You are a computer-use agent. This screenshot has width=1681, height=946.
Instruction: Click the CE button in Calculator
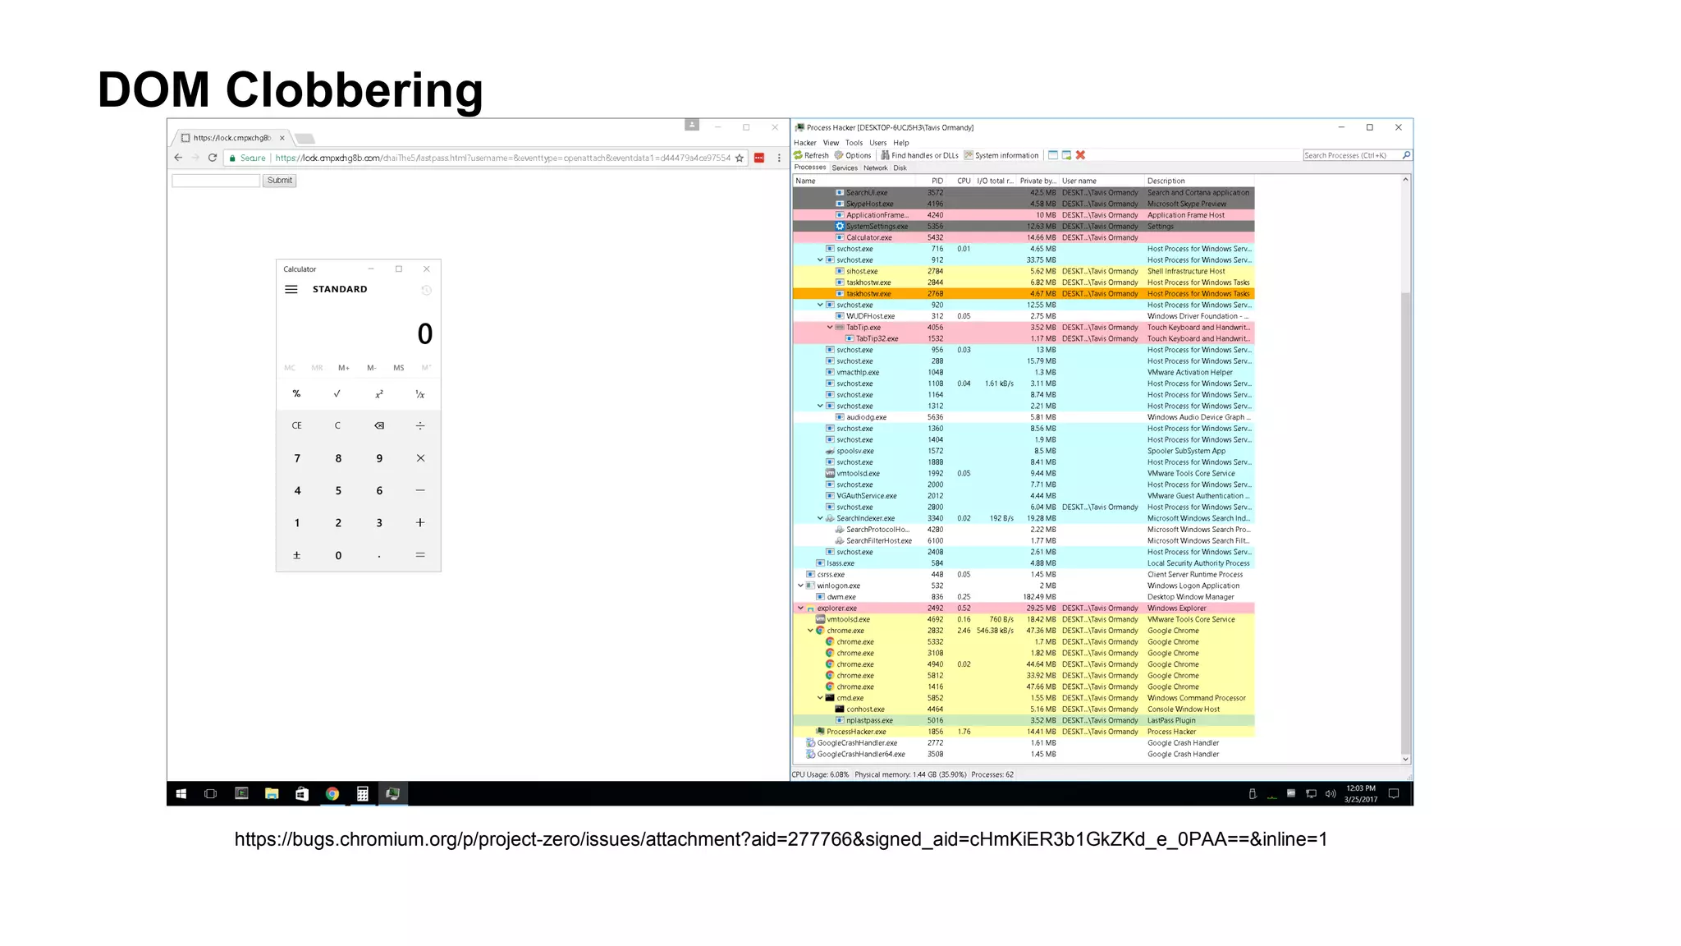(x=297, y=425)
